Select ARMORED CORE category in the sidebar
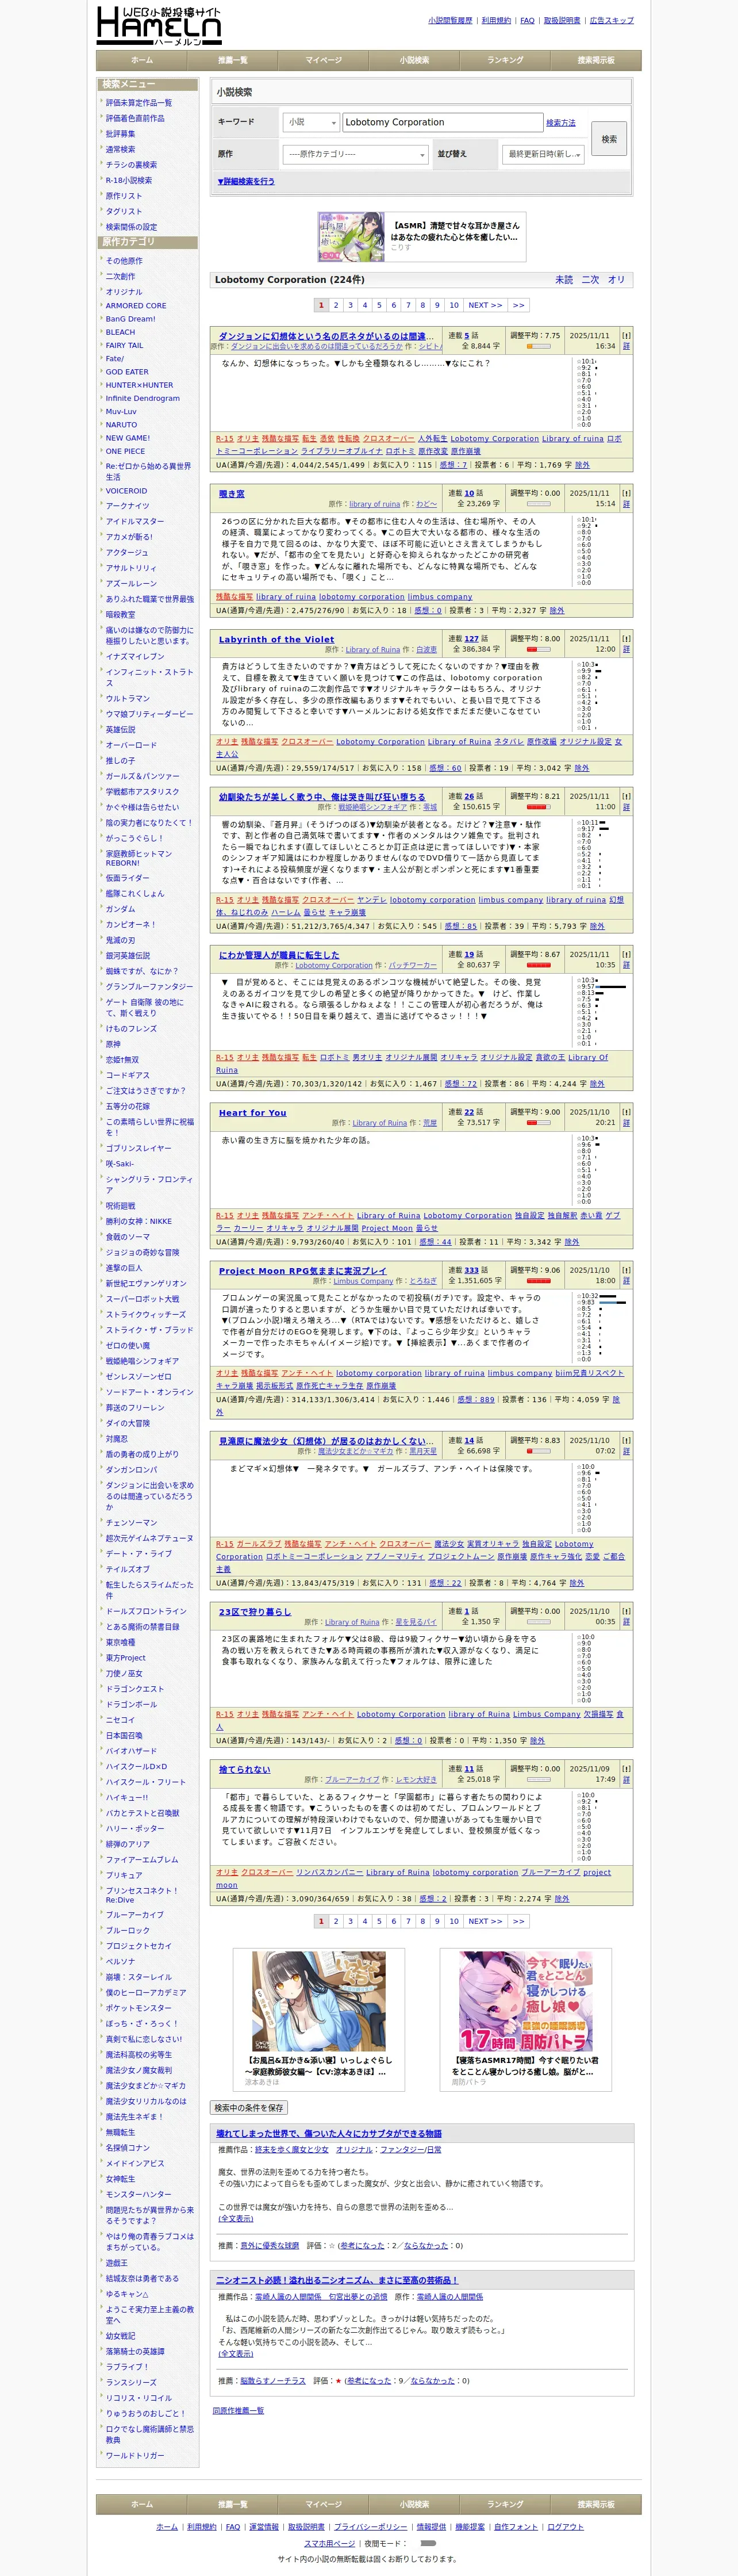This screenshot has width=738, height=2576. (x=136, y=306)
